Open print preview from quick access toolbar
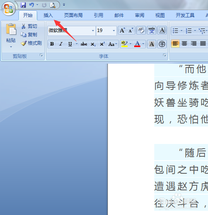This screenshot has width=208, height=215. point(53,5)
